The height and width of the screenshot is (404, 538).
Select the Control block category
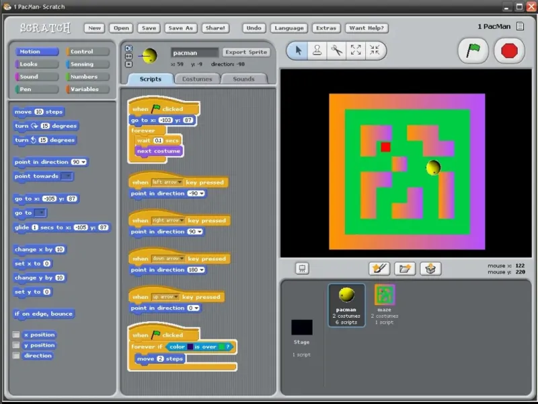[x=88, y=52]
